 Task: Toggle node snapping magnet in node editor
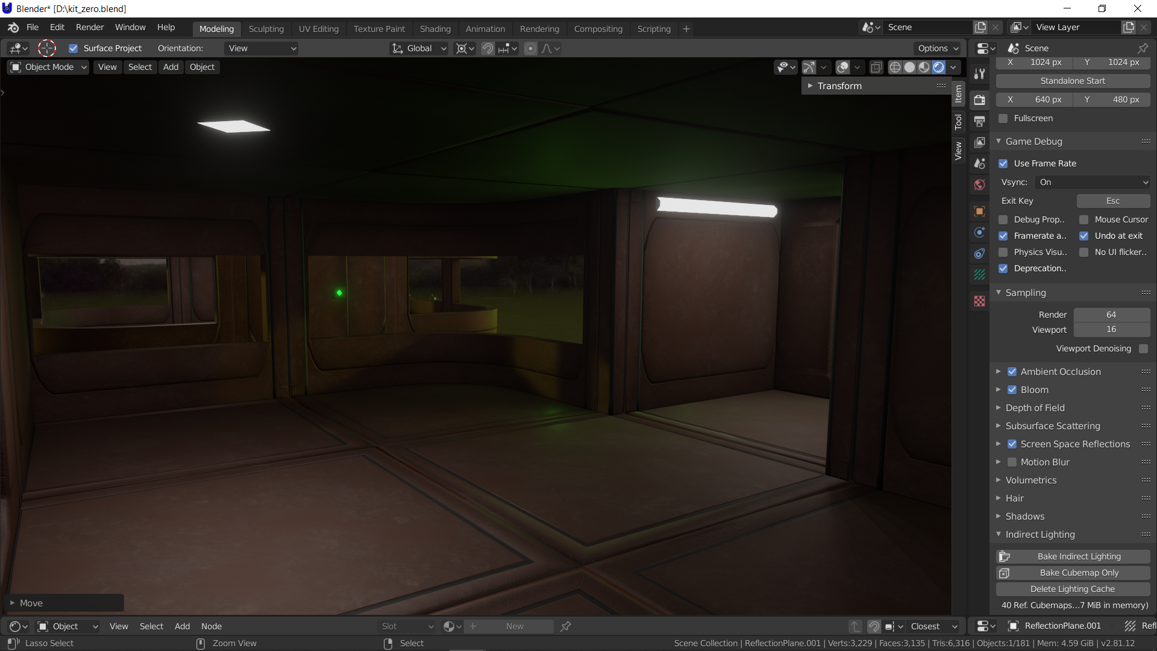point(874,626)
